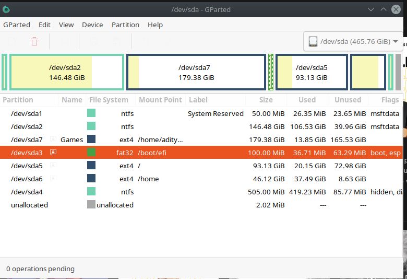407x279 pixels.
Task: Click the 'System Reserved' label cell
Action: point(216,113)
